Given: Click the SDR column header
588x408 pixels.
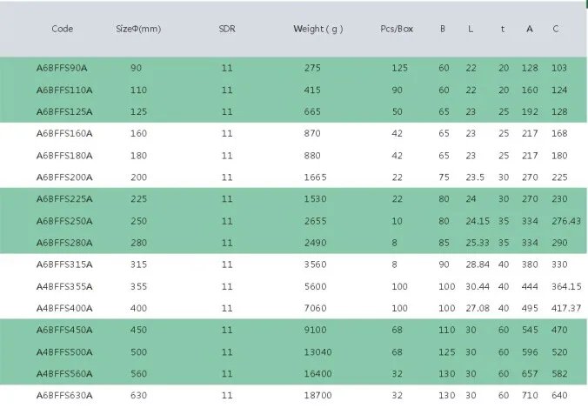Looking at the screenshot, I should click(227, 29).
